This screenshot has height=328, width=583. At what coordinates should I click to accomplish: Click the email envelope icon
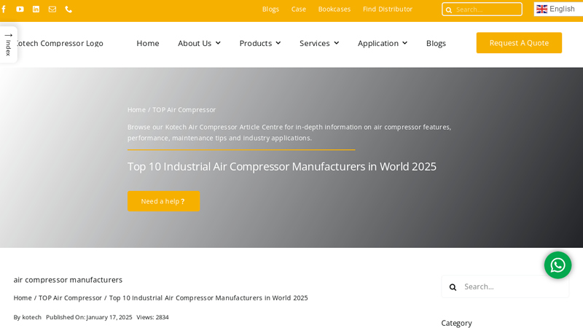tap(52, 9)
